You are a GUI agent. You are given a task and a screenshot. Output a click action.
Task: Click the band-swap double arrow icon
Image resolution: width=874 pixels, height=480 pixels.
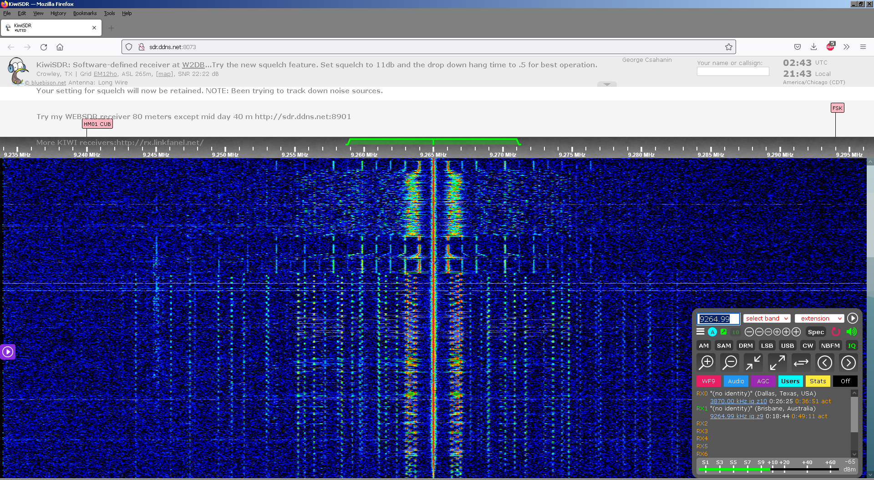pyautogui.click(x=801, y=363)
